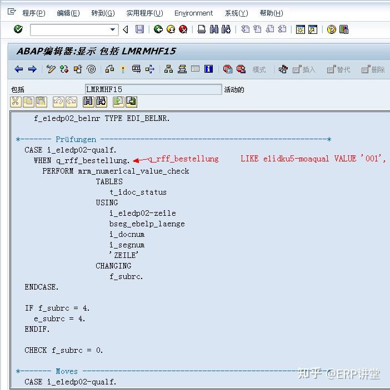Click the editor toolbar Find Next icon

101,102
